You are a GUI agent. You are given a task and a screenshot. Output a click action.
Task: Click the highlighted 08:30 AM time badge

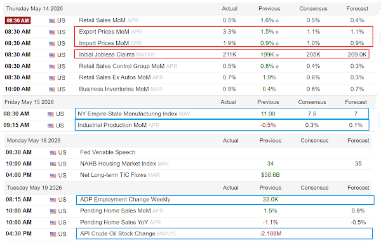(x=18, y=21)
